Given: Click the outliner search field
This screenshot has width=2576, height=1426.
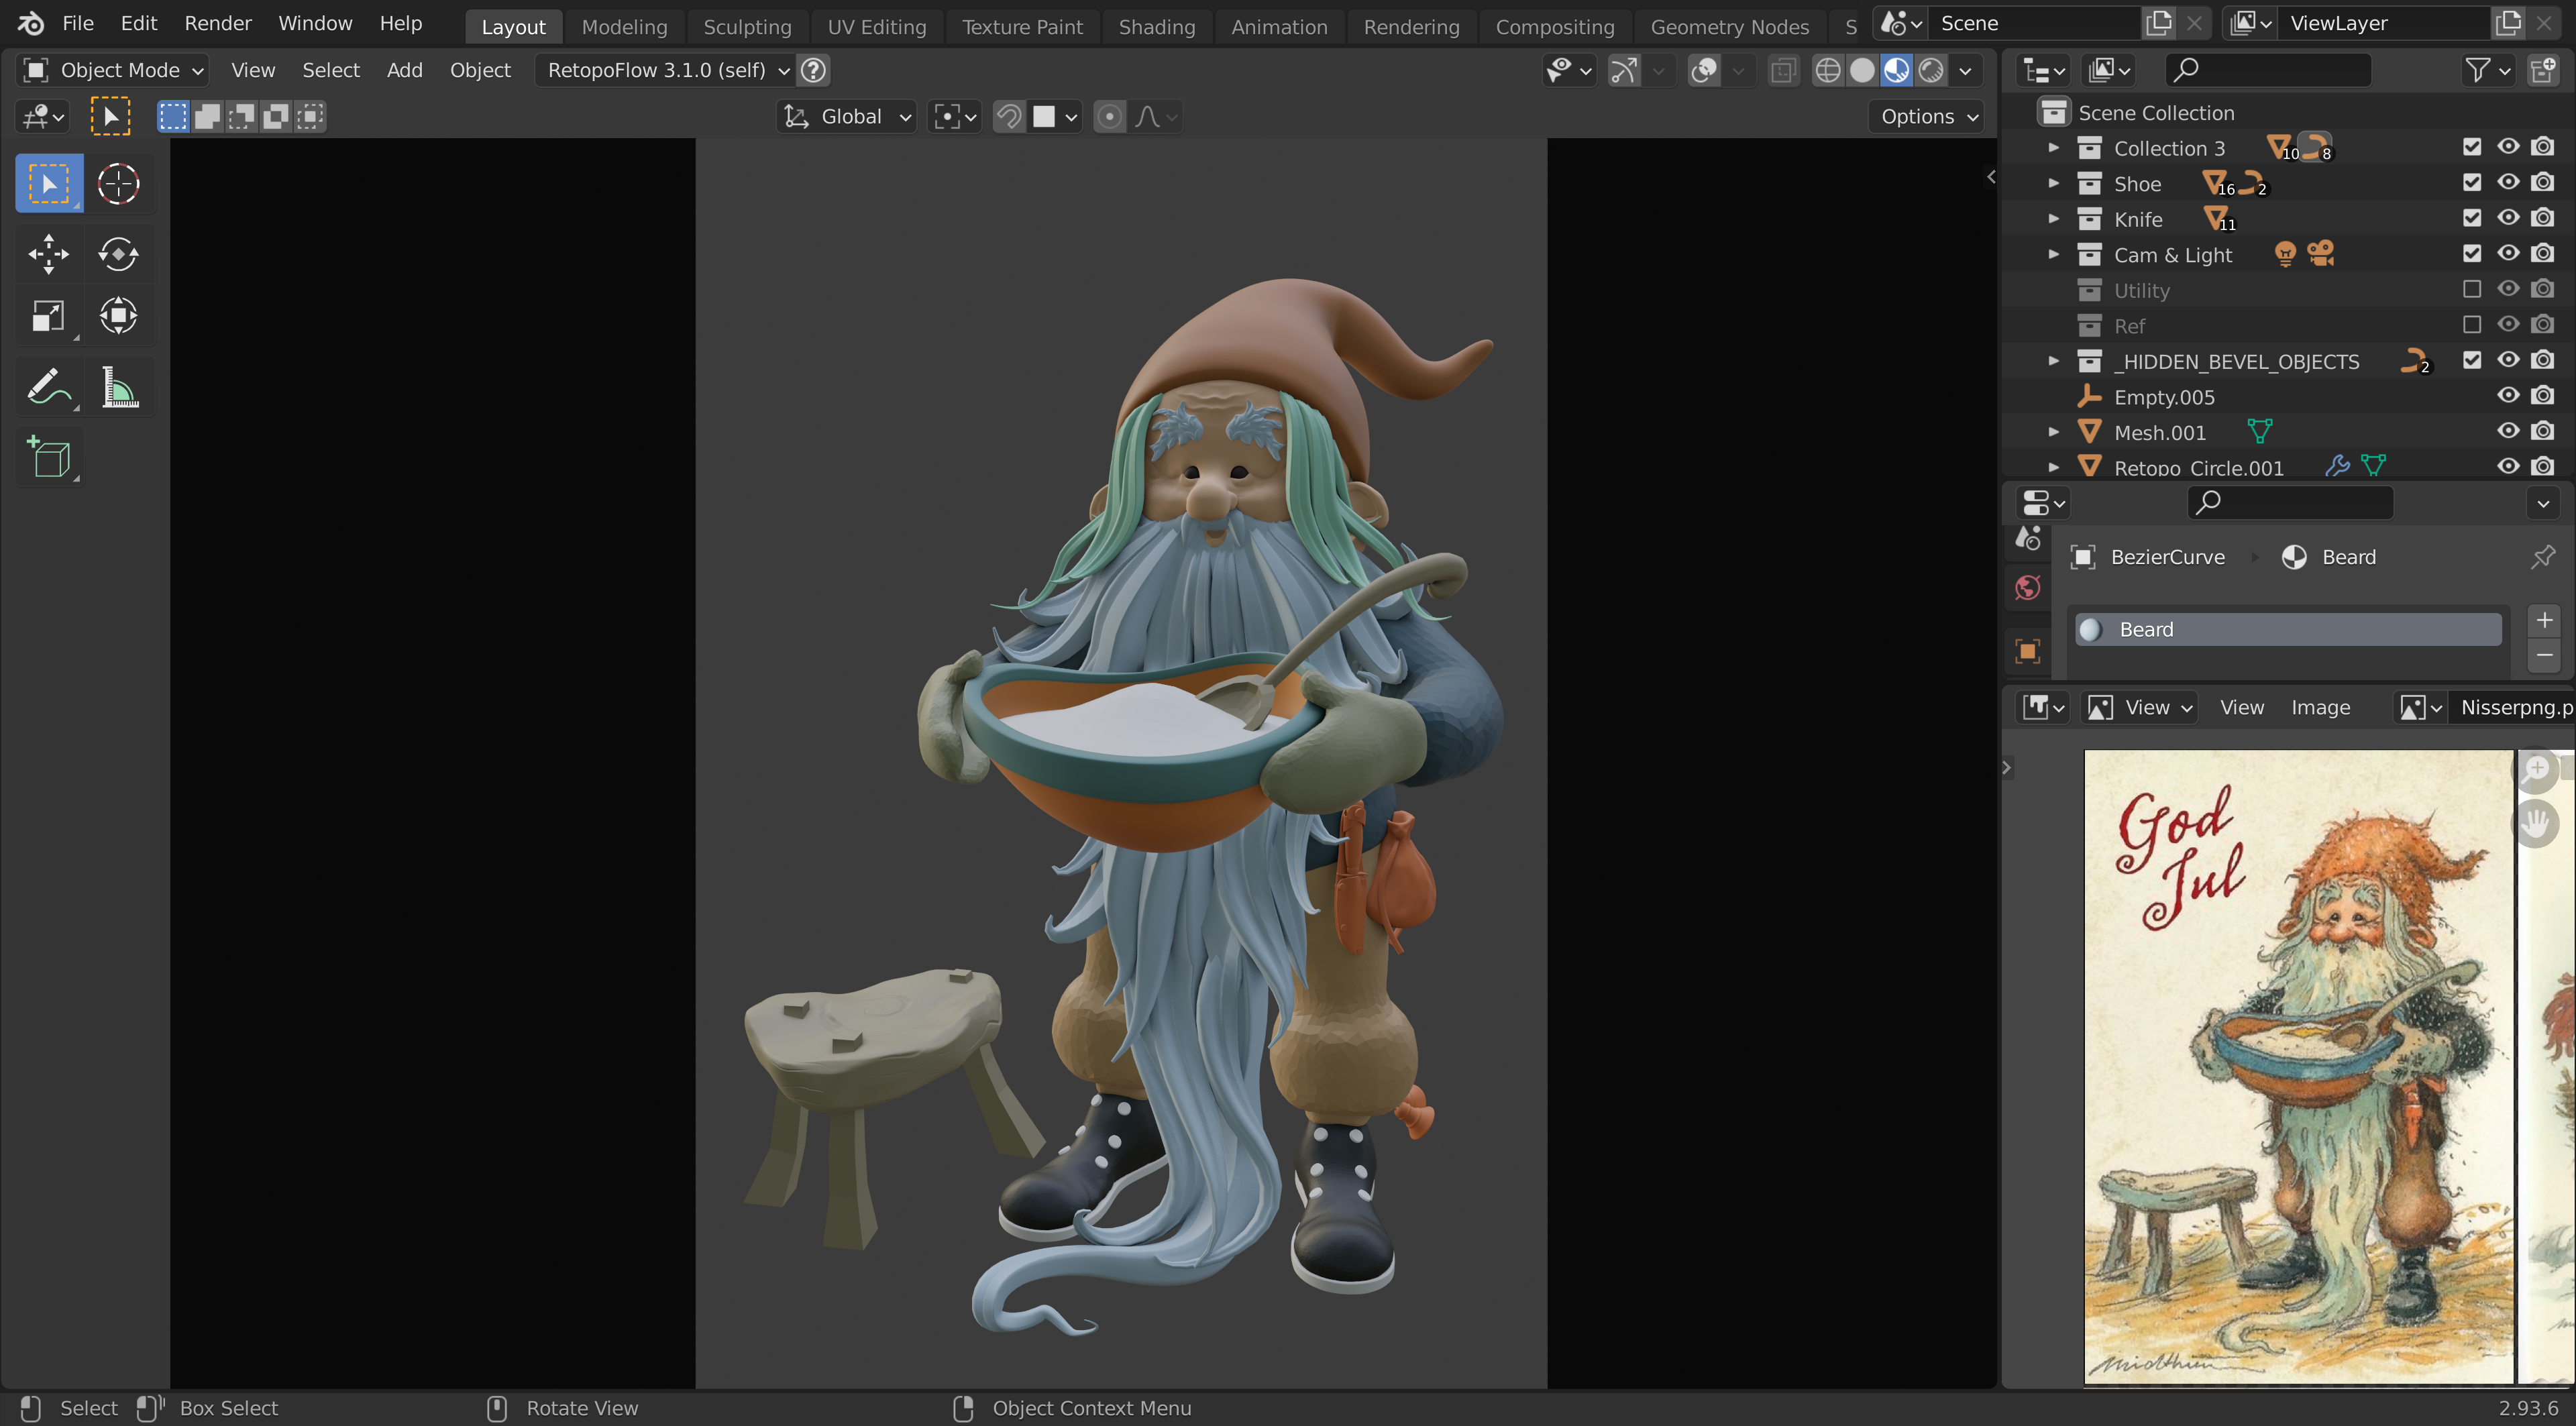Looking at the screenshot, I should point(2270,70).
